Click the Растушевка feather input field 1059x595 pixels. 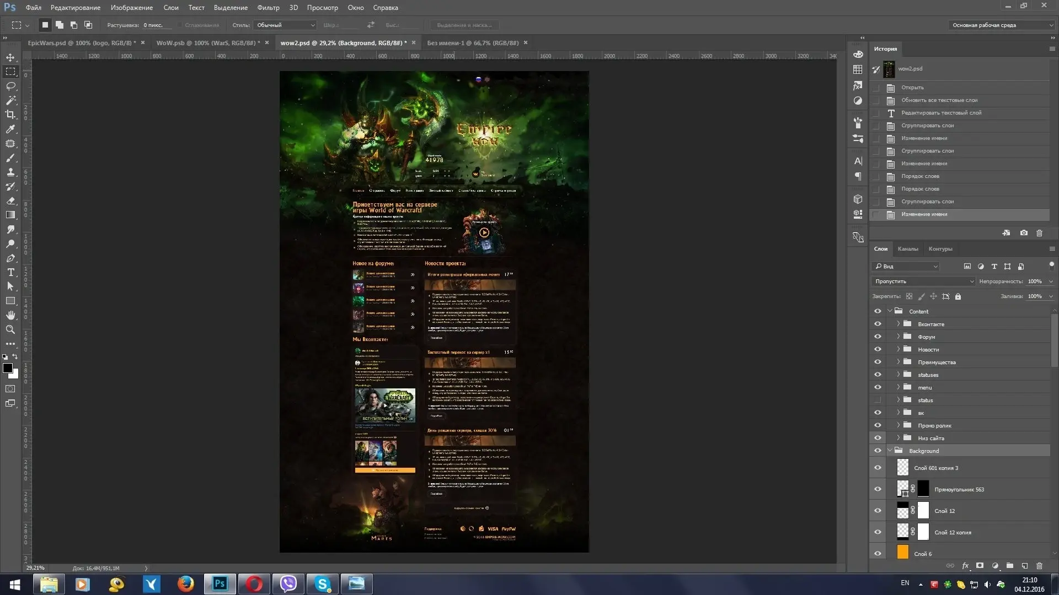[156, 25]
